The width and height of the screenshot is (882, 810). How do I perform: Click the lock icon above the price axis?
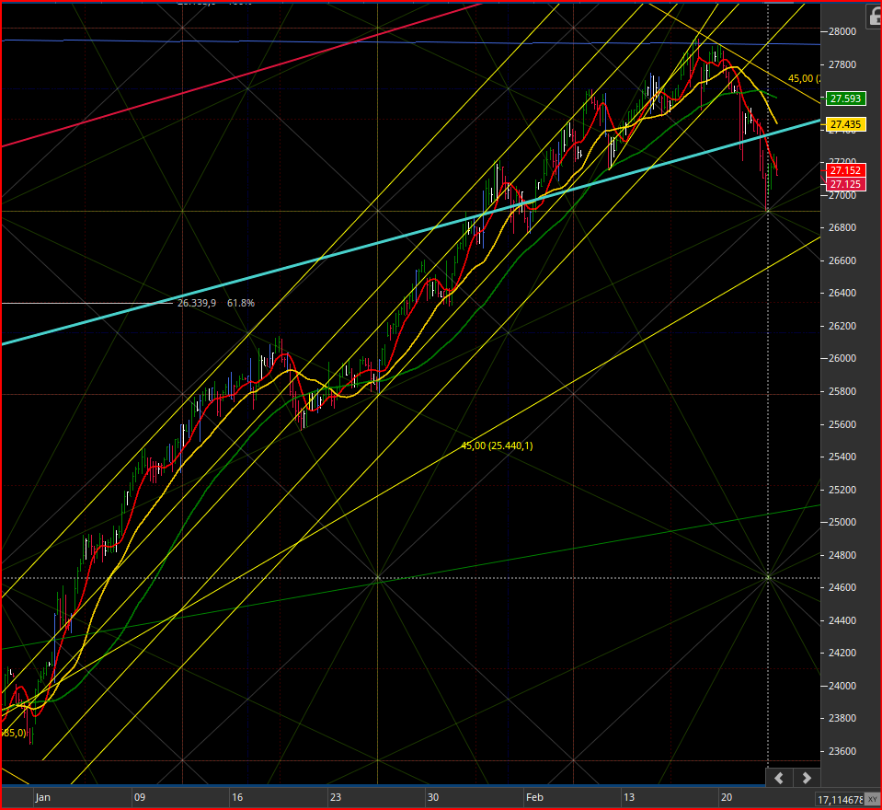[874, 17]
